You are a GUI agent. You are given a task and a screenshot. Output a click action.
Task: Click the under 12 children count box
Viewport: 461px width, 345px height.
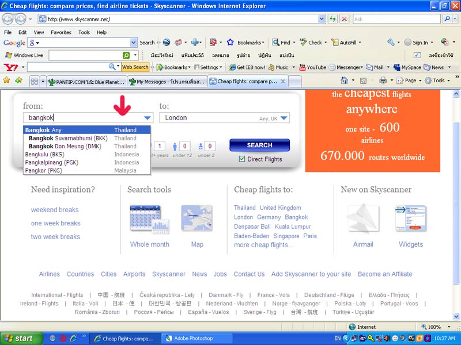pyautogui.click(x=184, y=146)
